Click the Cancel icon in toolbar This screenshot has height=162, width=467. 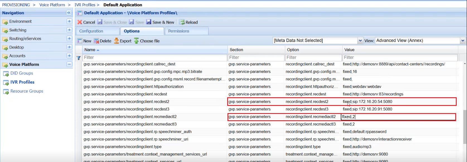pyautogui.click(x=80, y=22)
